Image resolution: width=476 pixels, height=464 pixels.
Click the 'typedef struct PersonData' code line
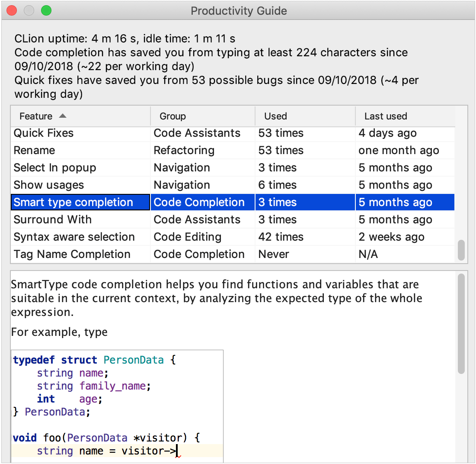pyautogui.click(x=94, y=360)
